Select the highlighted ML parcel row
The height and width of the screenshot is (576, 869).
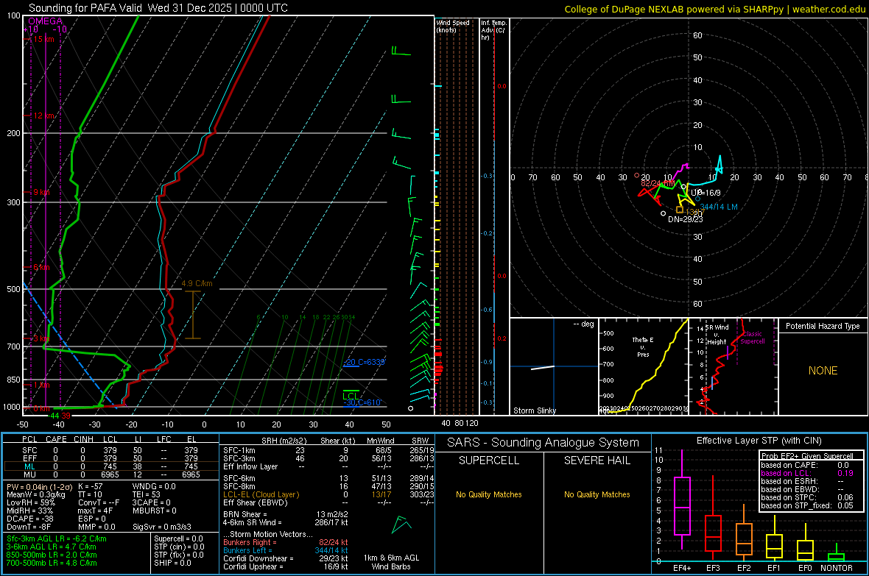(x=110, y=466)
